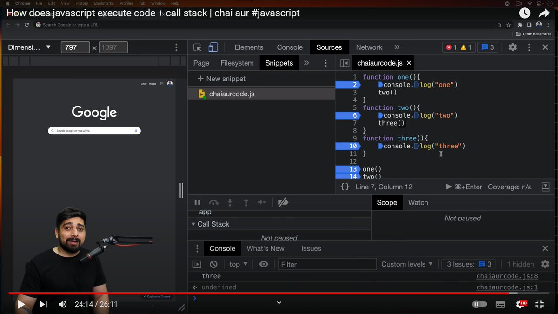Pause script execution button

(x=197, y=202)
